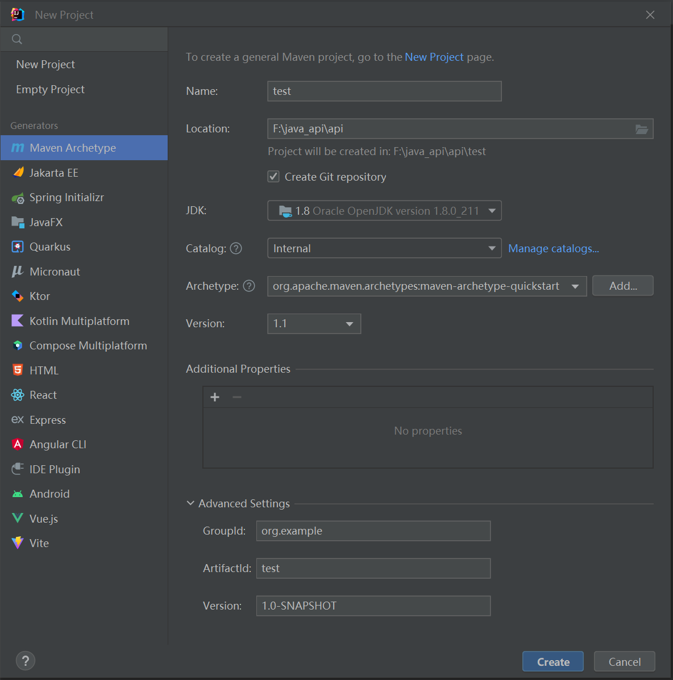Screen dimensions: 673x680
Task: Click the Quarkus logo icon
Action: point(18,247)
